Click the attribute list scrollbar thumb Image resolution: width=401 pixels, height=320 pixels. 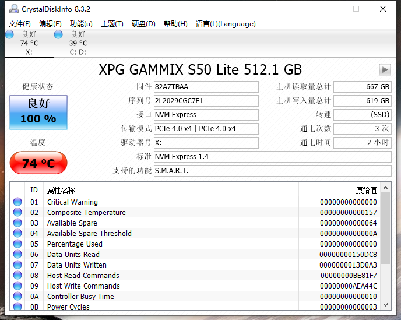click(x=386, y=228)
